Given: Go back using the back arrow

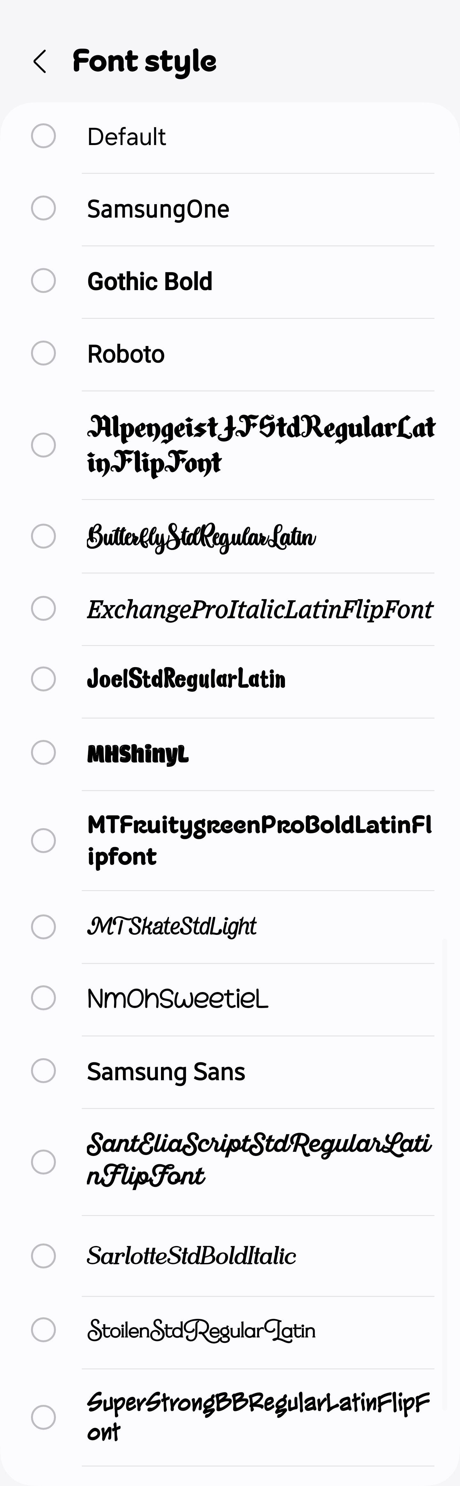Looking at the screenshot, I should (39, 62).
